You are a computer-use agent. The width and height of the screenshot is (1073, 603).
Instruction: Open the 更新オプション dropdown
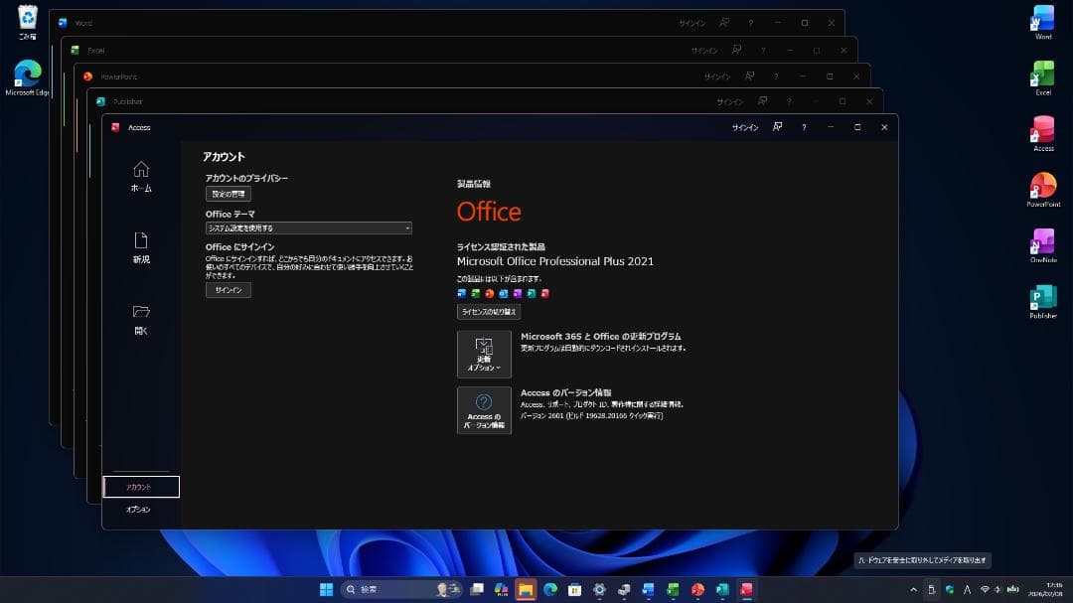coord(484,354)
